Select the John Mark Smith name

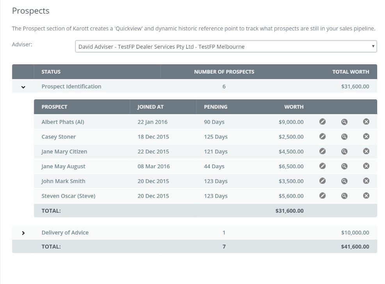click(63, 181)
